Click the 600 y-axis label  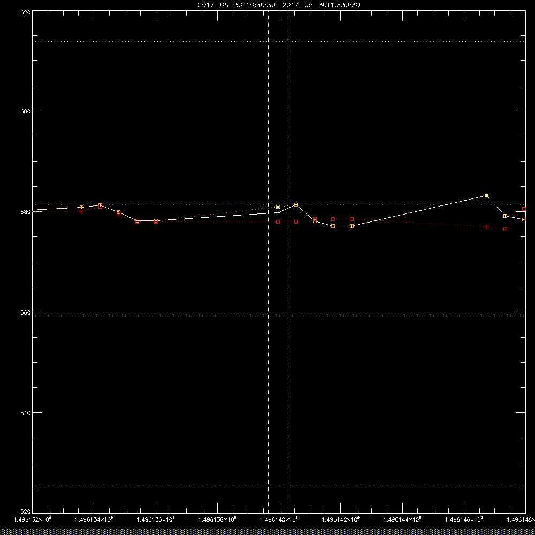(26, 111)
